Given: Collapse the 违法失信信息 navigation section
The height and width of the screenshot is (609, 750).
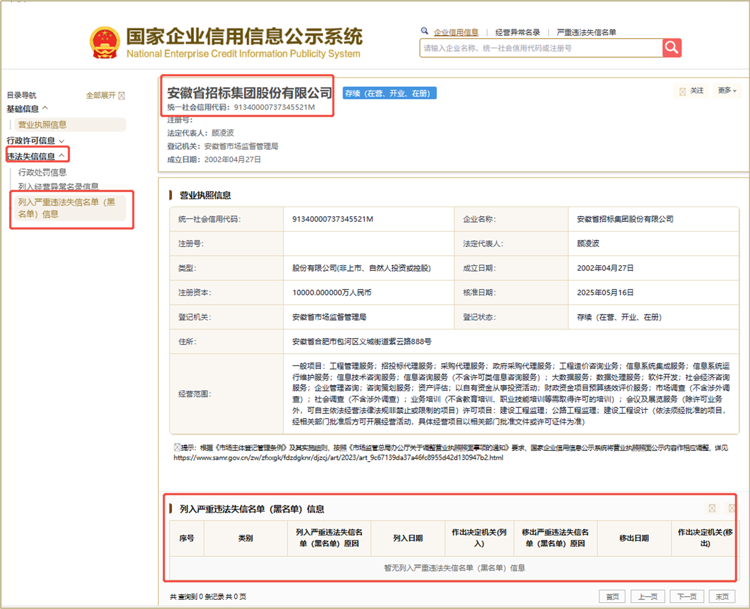Looking at the screenshot, I should [36, 156].
